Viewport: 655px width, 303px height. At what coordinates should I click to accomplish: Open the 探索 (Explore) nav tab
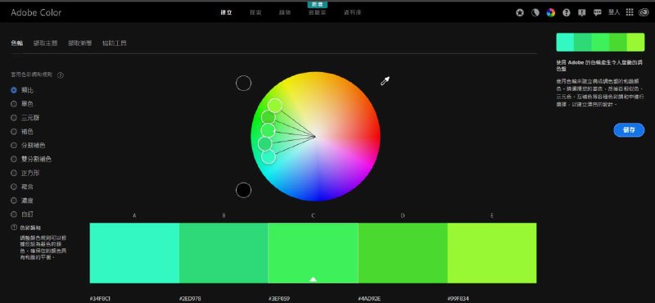click(255, 12)
